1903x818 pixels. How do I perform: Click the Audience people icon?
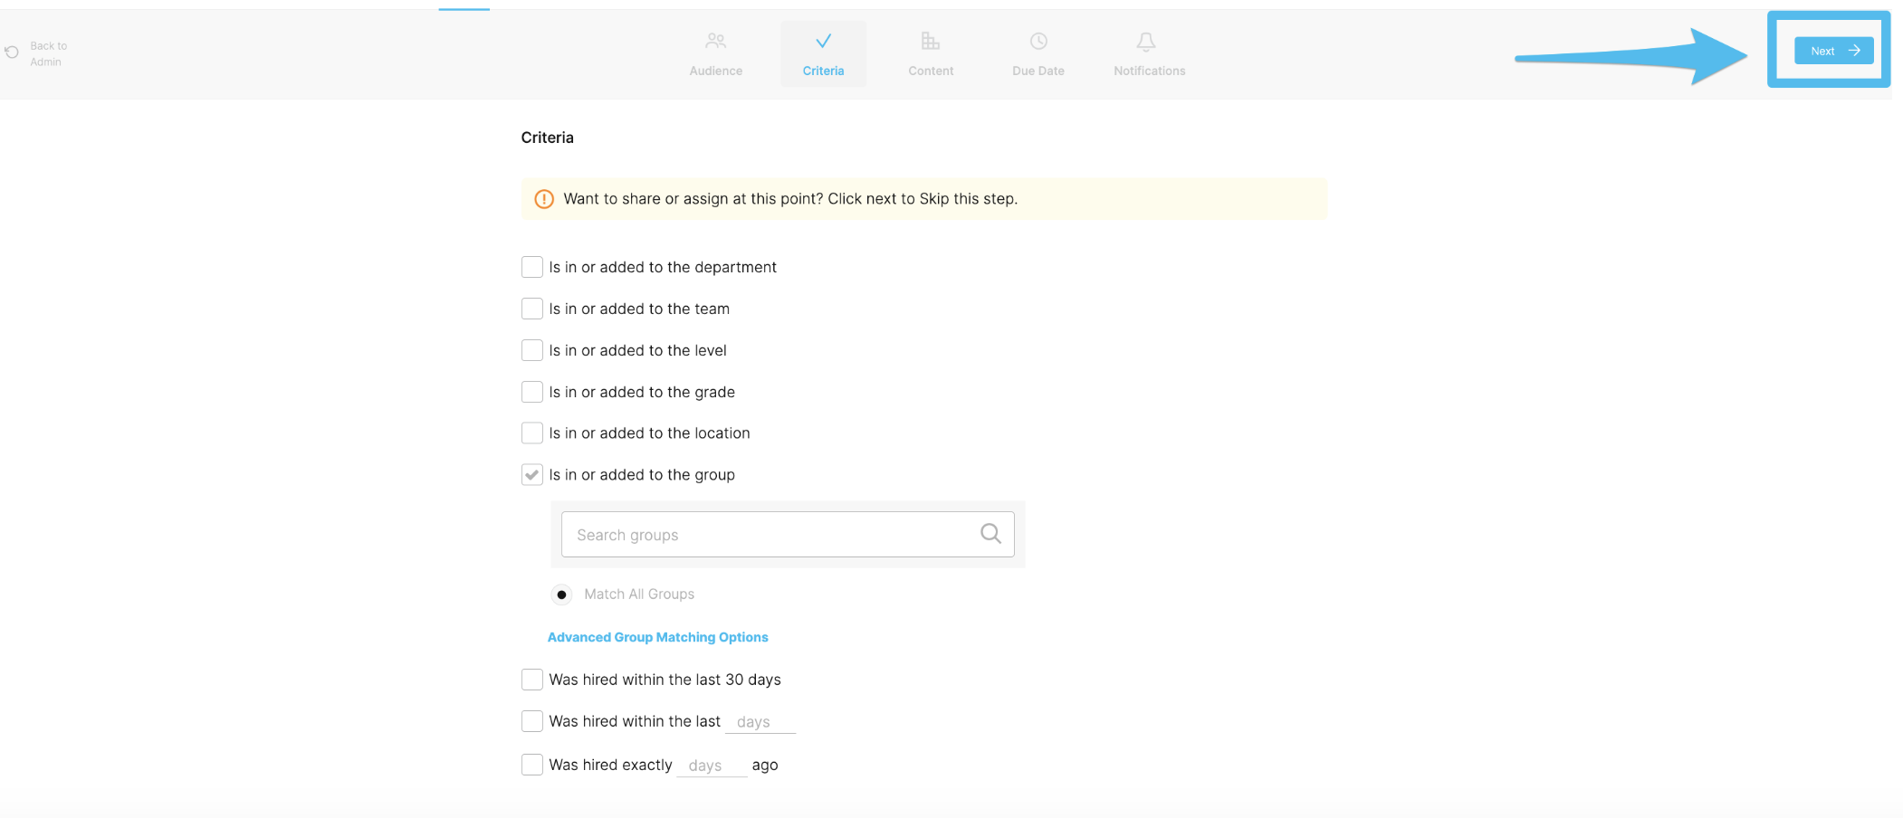coord(715,41)
